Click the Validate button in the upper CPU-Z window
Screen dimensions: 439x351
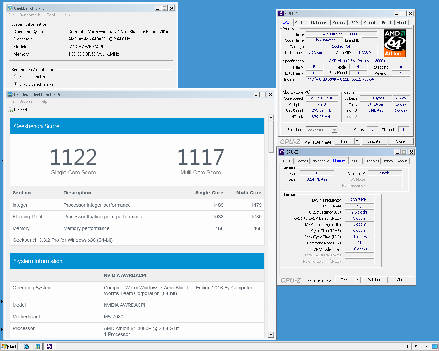click(x=374, y=141)
